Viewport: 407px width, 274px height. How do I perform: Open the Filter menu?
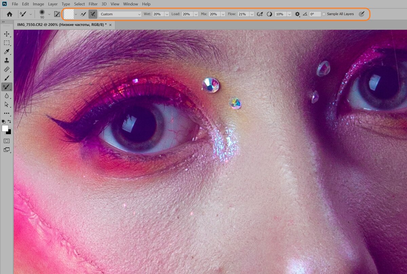93,4
